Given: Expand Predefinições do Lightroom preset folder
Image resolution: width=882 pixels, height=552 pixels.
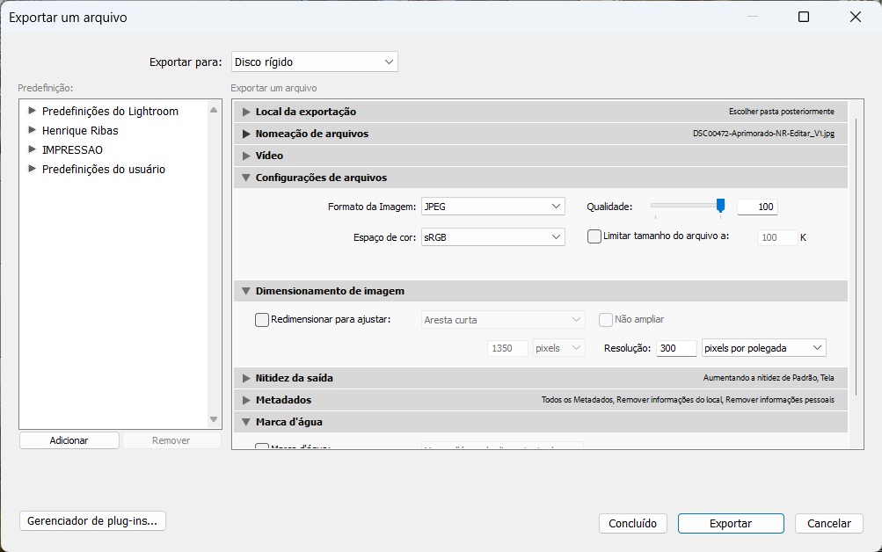Looking at the screenshot, I should [x=33, y=111].
